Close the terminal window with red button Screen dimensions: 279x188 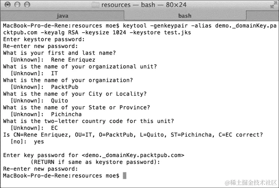[x=7, y=5]
